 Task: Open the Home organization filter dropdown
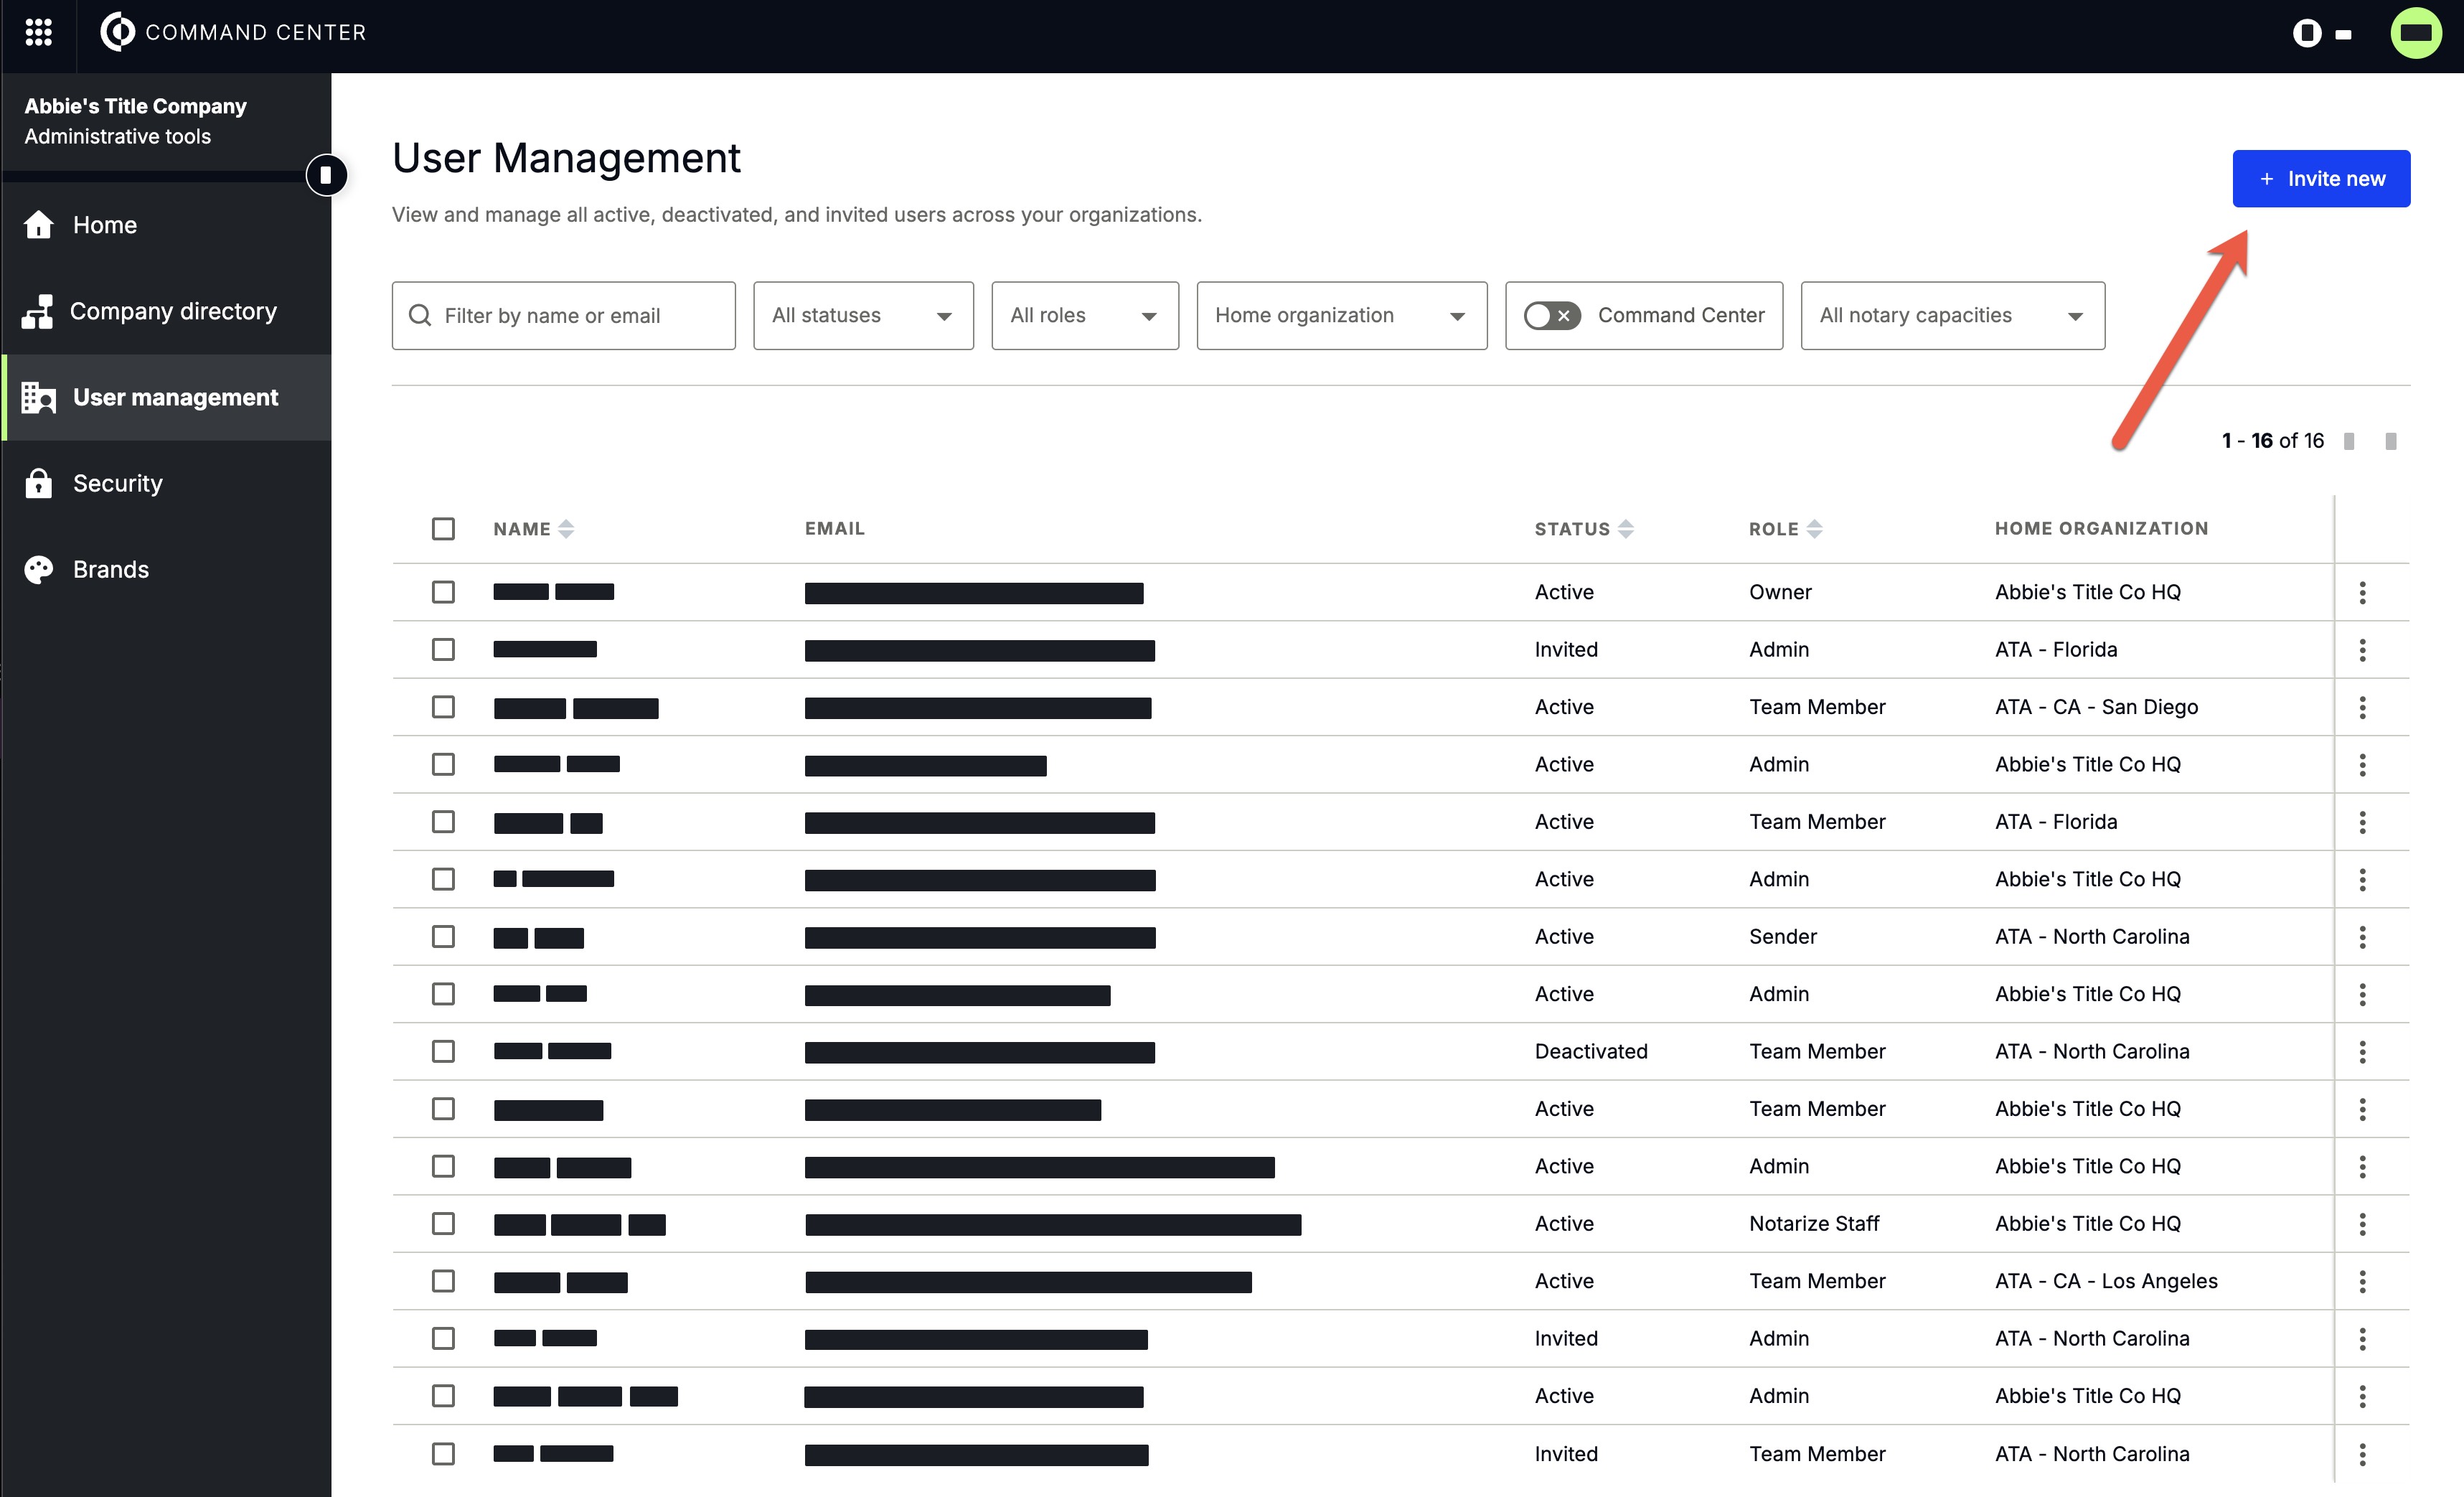point(1341,315)
